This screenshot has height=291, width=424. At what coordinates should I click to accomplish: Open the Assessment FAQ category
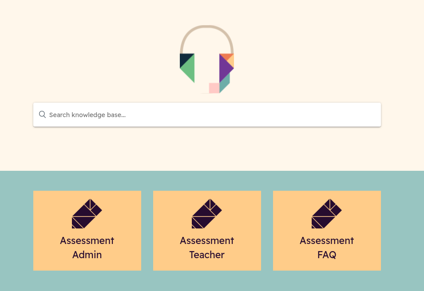pos(327,231)
